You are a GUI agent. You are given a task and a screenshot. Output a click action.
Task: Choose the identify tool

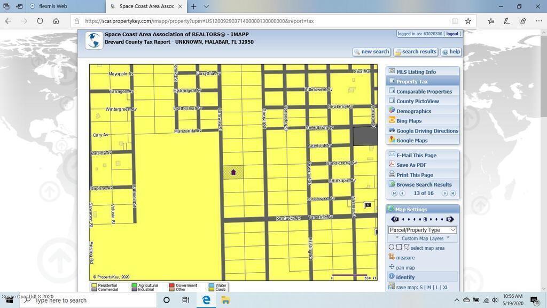[x=405, y=277]
